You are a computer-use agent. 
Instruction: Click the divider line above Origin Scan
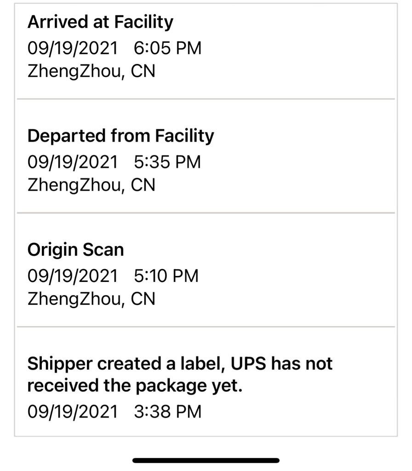[x=206, y=213]
